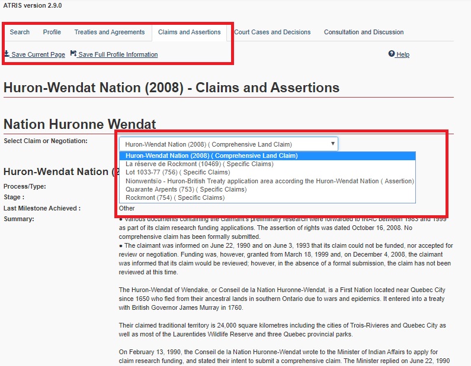Click the Huron-Wendat Nation Claims and Assertions heading
471x366 pixels.
point(171,88)
